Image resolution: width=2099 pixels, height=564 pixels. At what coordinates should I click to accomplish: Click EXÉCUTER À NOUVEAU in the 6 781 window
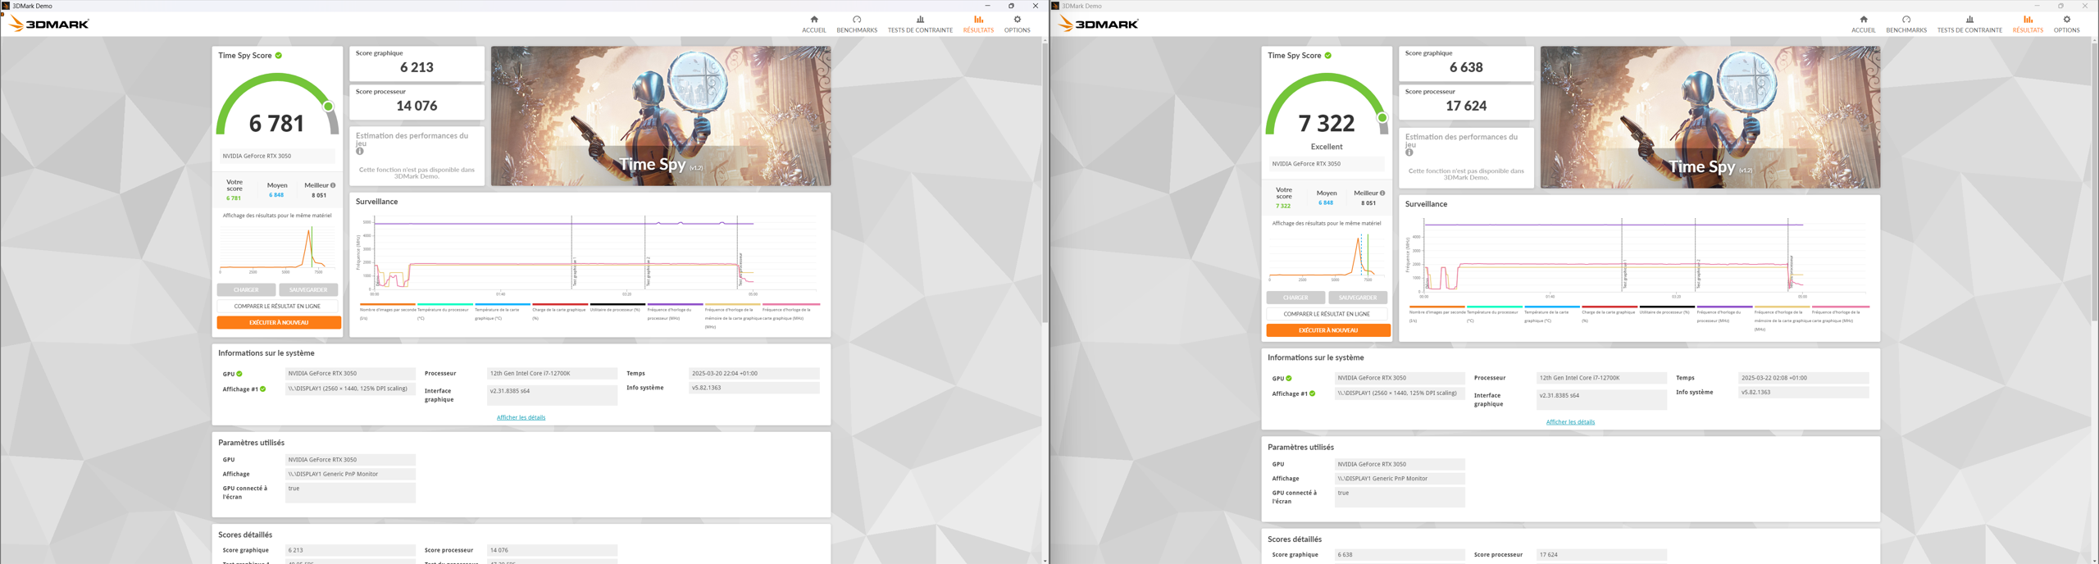coord(279,323)
